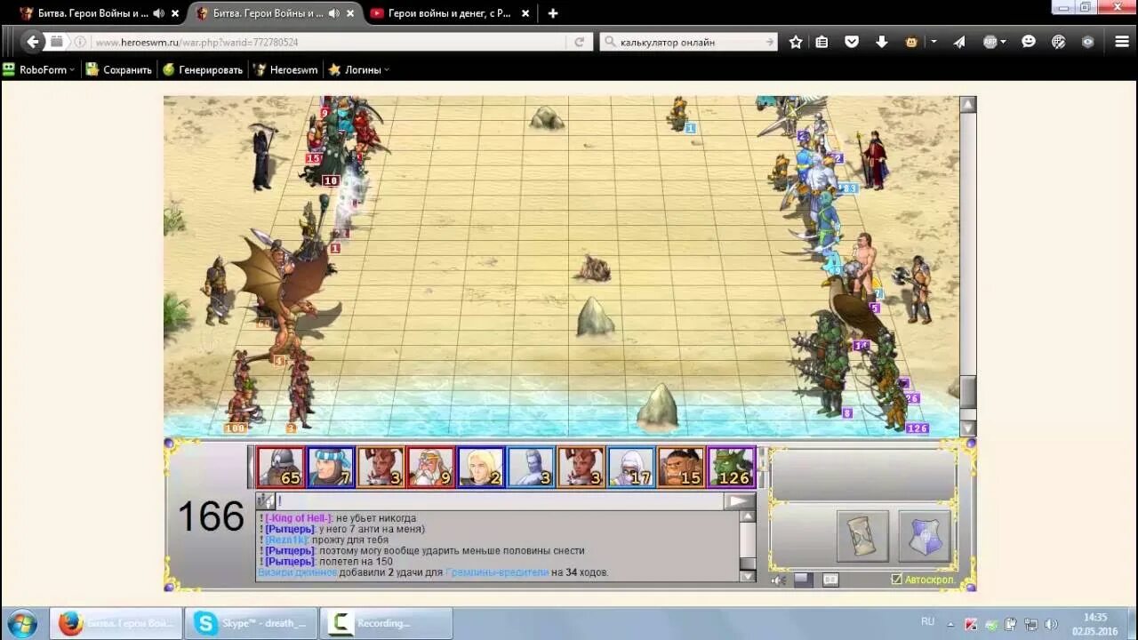Reload the page with the refresh icon

(579, 42)
